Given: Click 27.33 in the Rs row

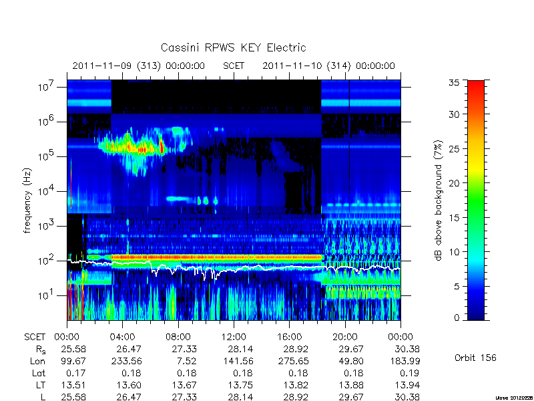Looking at the screenshot, I should coord(184,349).
